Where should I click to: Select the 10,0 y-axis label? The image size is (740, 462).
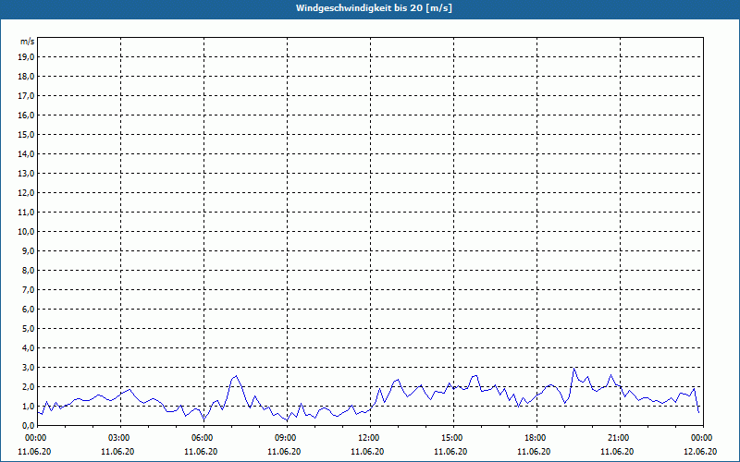point(27,232)
